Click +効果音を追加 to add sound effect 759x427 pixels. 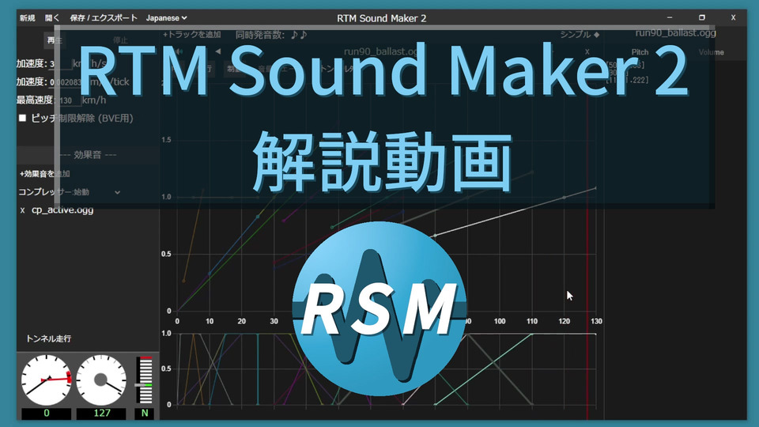click(x=45, y=173)
